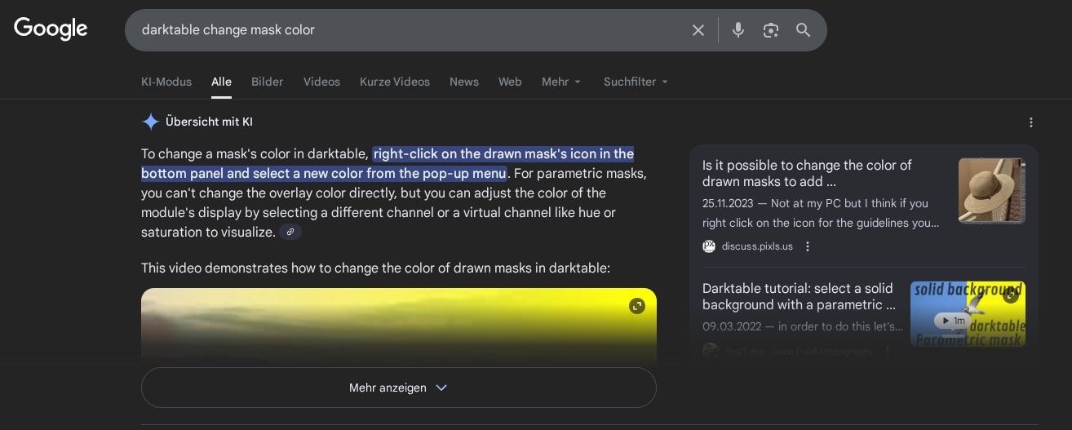
Task: Expand the Mehr dropdown menu
Action: [x=561, y=82]
